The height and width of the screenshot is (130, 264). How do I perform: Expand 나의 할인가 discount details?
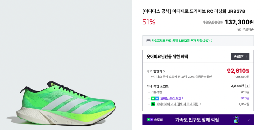click(x=156, y=71)
